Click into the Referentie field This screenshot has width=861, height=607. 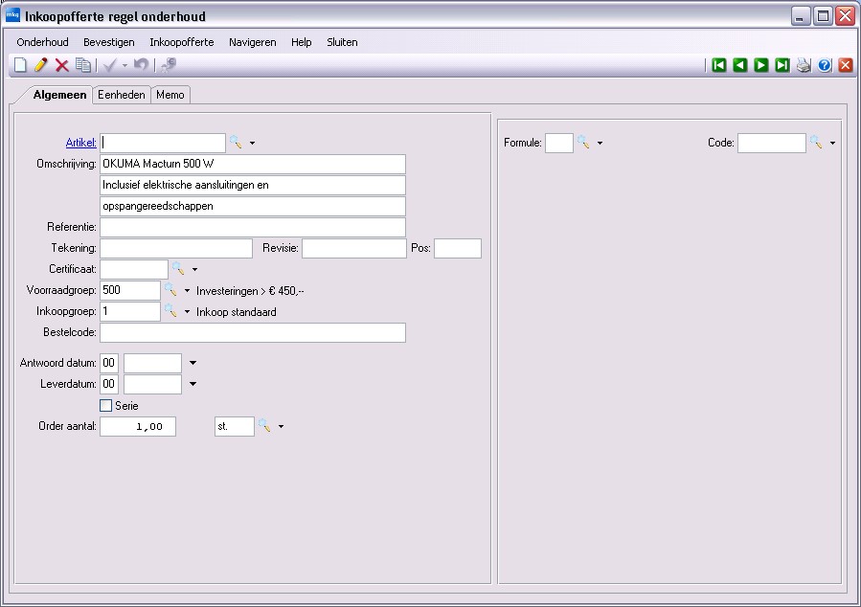point(253,227)
